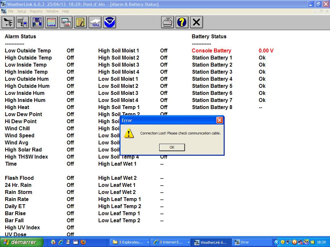Click the High THSW Index label

pyautogui.click(x=26, y=157)
